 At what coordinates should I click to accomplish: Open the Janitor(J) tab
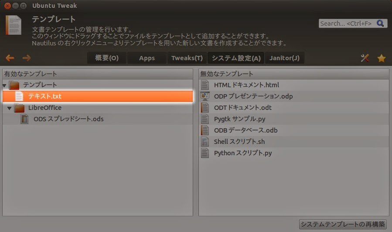pyautogui.click(x=284, y=58)
